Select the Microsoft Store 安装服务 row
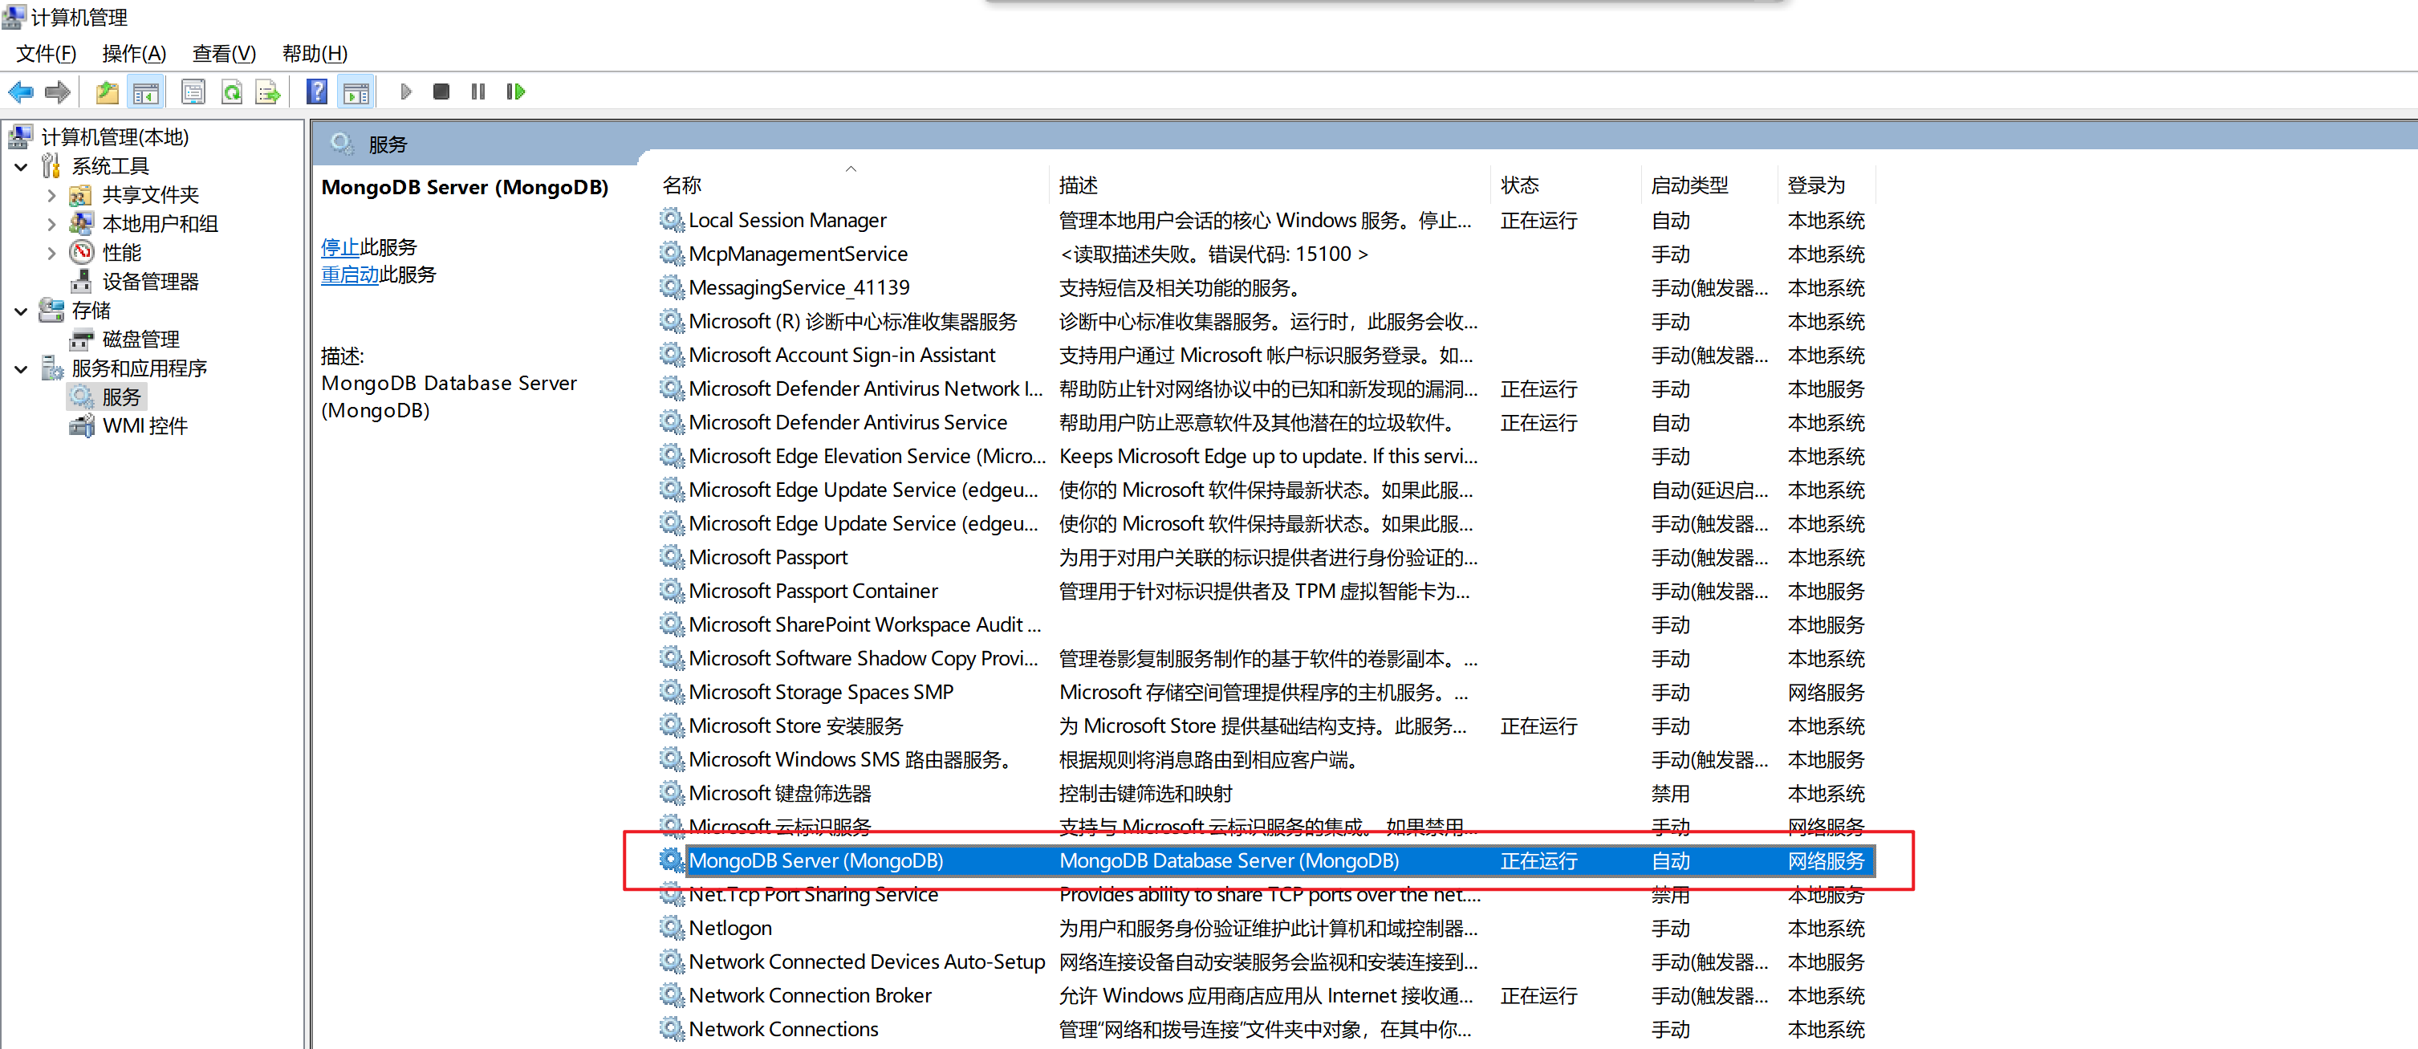This screenshot has height=1049, width=2418. click(1266, 726)
